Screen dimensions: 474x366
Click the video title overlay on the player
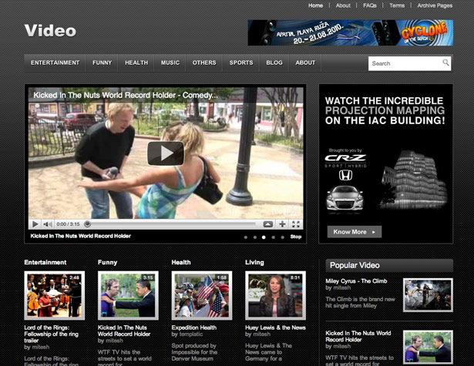click(126, 96)
